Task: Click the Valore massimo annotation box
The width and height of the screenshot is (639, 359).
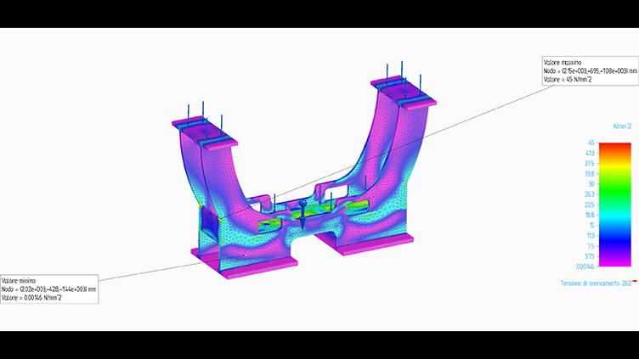Action: point(589,70)
